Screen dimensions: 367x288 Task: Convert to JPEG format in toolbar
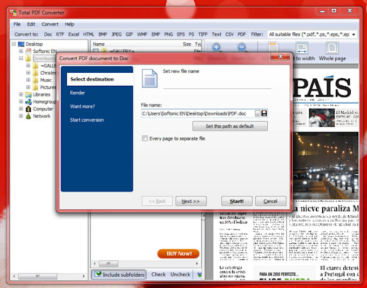pos(117,35)
